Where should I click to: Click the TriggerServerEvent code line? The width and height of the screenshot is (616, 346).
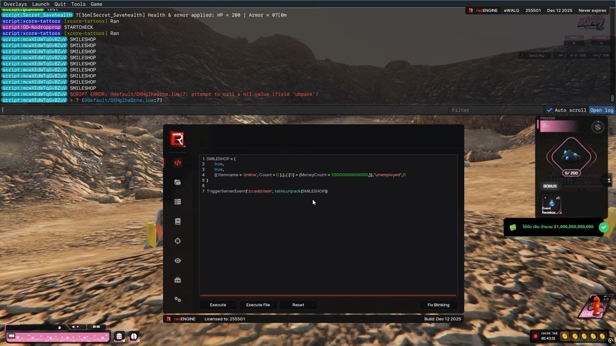[267, 191]
